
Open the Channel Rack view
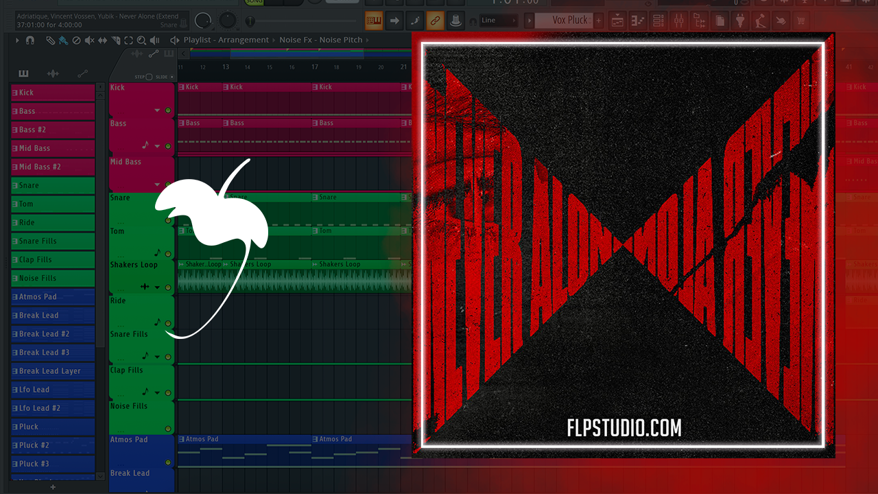(x=657, y=21)
